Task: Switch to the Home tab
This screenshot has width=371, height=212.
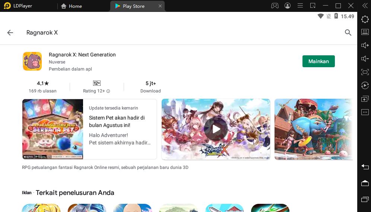Action: point(72,6)
